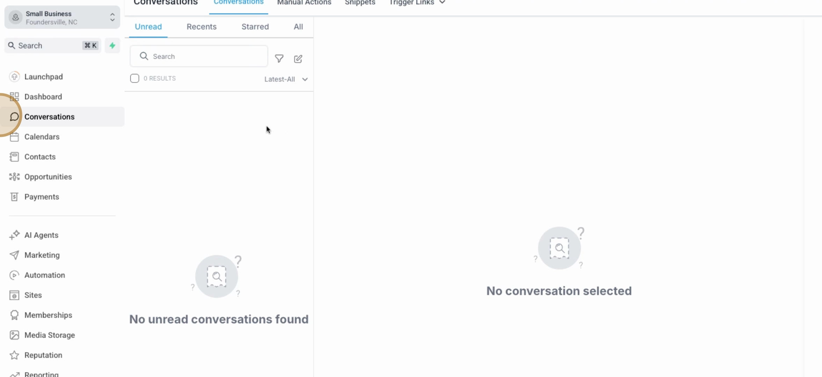Open the Opportunities sidebar icon

click(x=14, y=177)
